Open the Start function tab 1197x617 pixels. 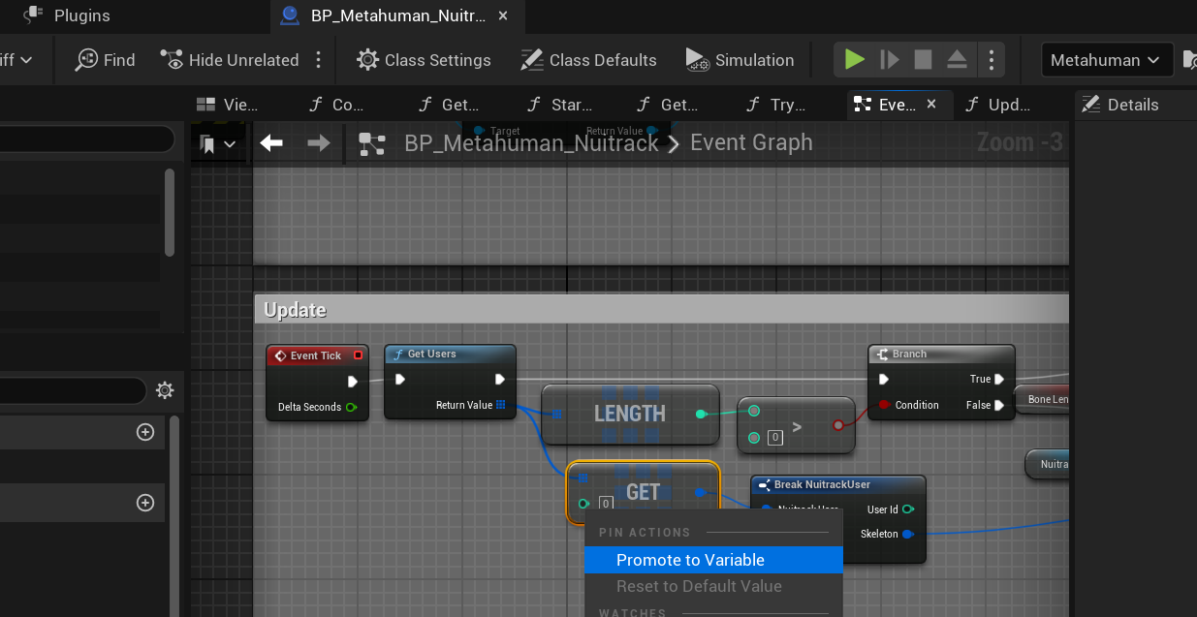point(560,105)
